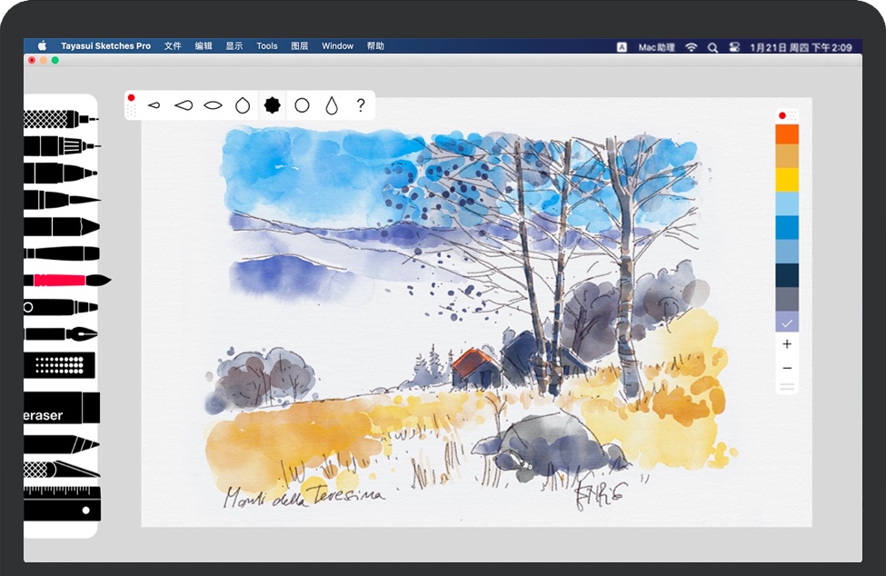886x576 pixels.
Task: Click the palette panel bottom grip handle
Action: point(787,387)
